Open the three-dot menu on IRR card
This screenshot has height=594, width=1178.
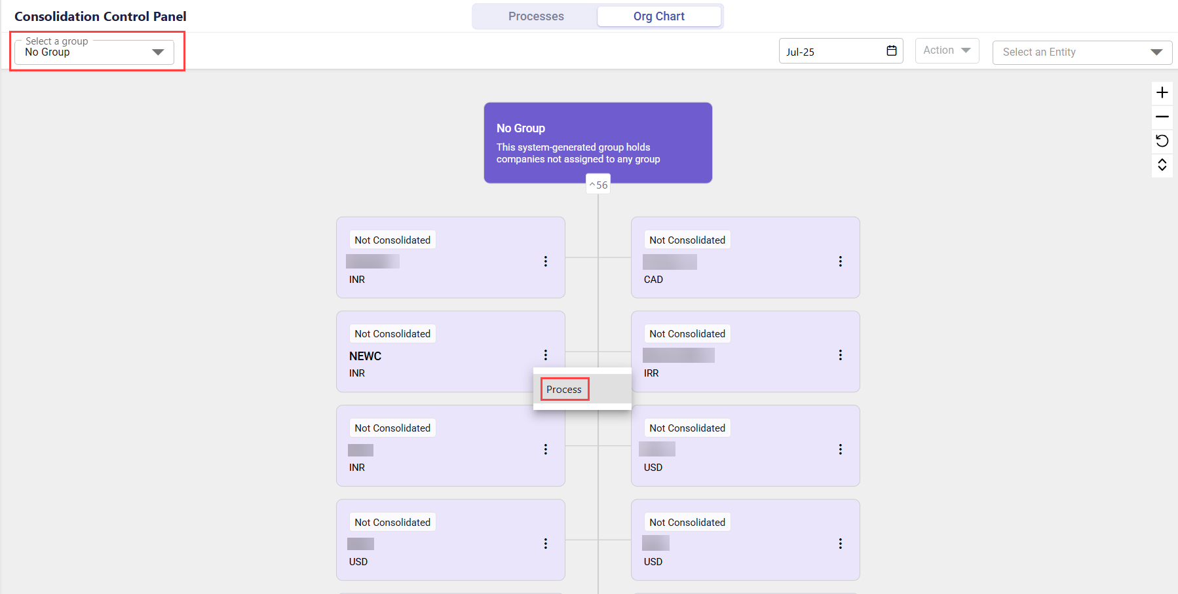[840, 355]
